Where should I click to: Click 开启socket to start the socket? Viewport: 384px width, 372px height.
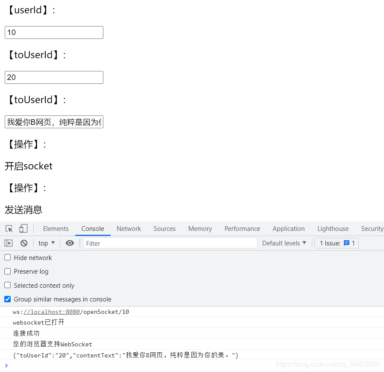pyautogui.click(x=28, y=166)
